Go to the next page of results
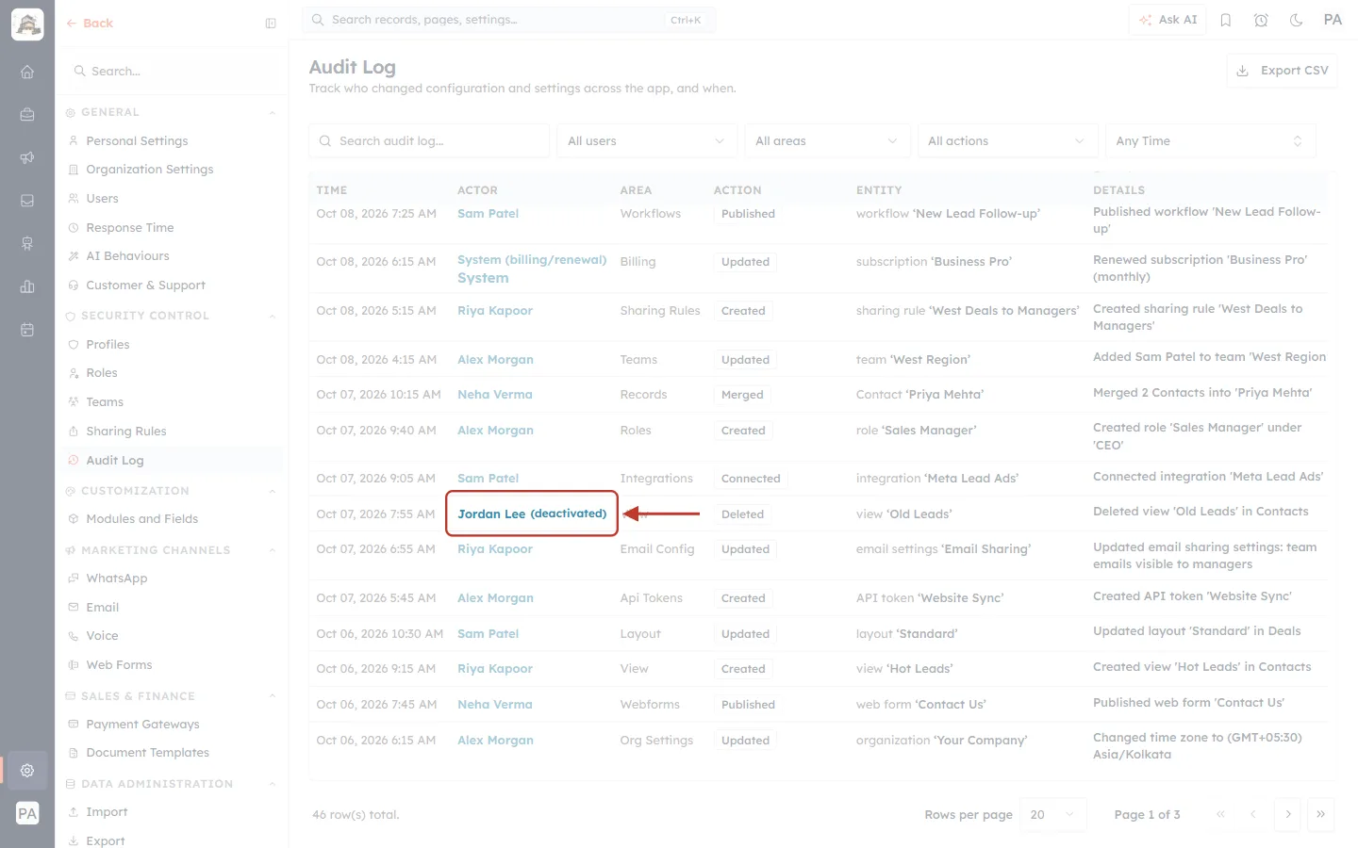 pos(1287,814)
